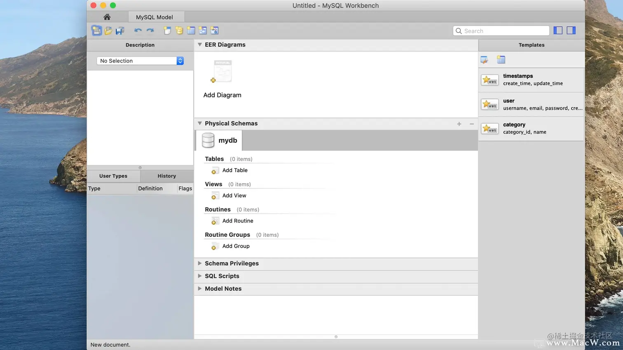Collapse the Physical Schemas section
This screenshot has height=350, width=623.
[x=200, y=123]
